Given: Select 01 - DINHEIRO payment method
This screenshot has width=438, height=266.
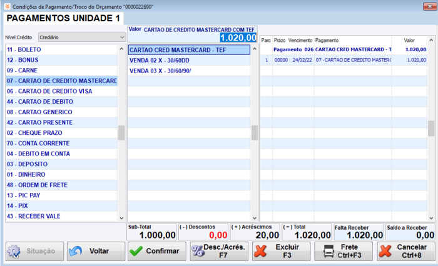Looking at the screenshot, I should point(61,175).
